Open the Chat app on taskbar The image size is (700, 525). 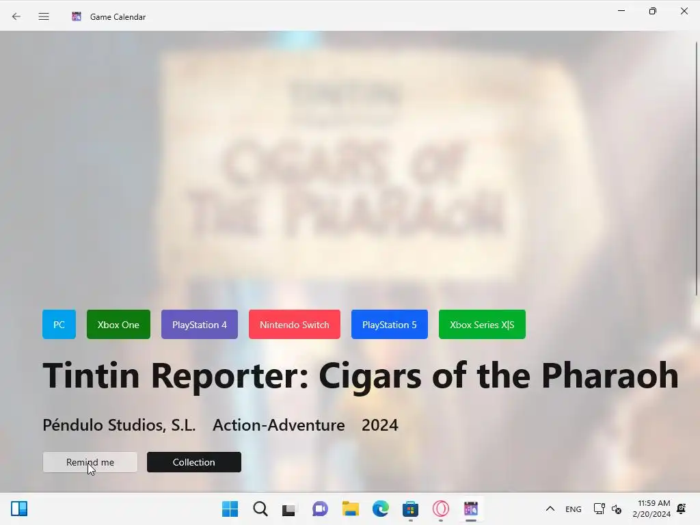[x=320, y=509]
